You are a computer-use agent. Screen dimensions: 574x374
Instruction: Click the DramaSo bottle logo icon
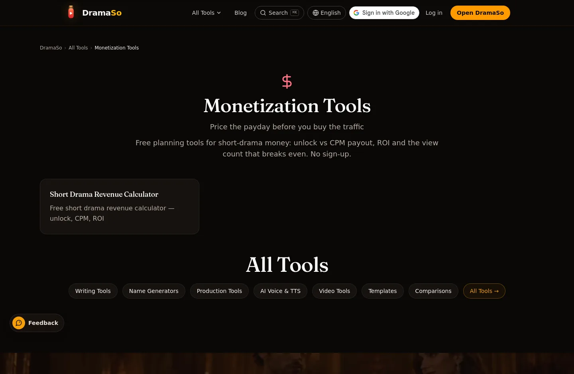[71, 12]
